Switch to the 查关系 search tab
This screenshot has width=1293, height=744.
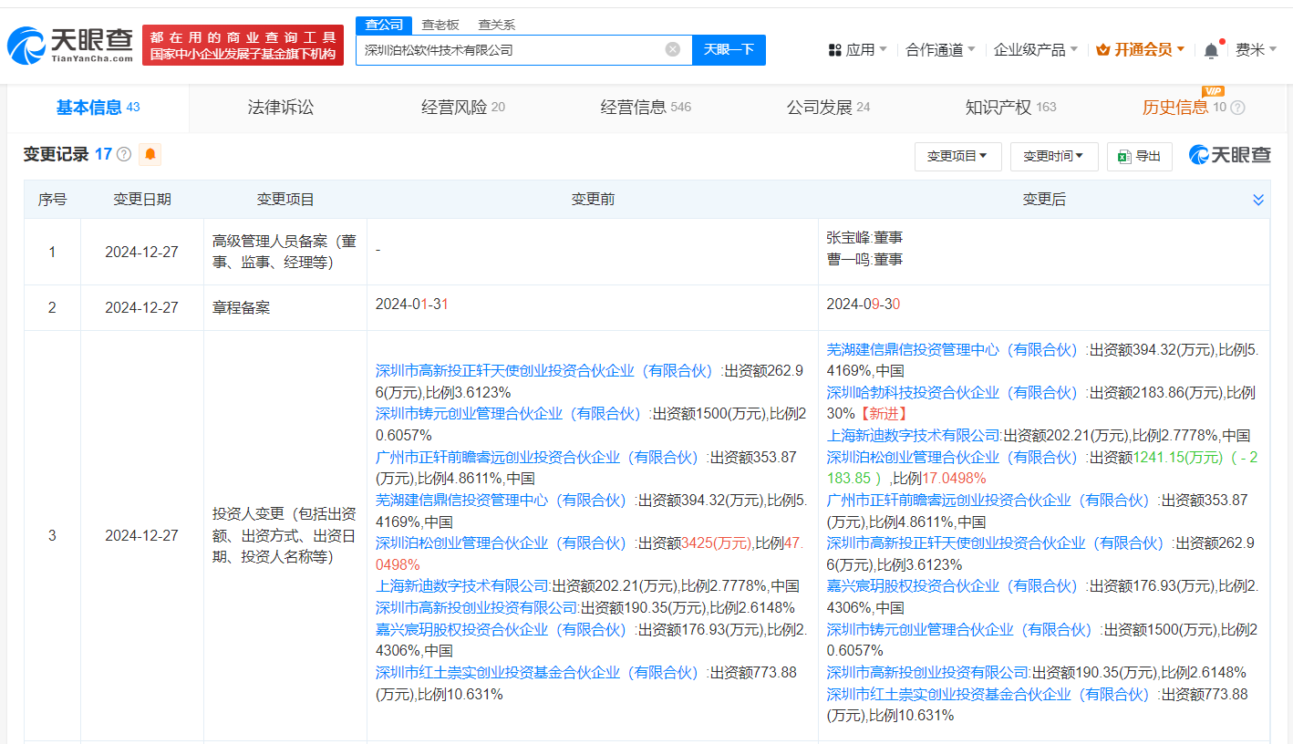pyautogui.click(x=496, y=25)
